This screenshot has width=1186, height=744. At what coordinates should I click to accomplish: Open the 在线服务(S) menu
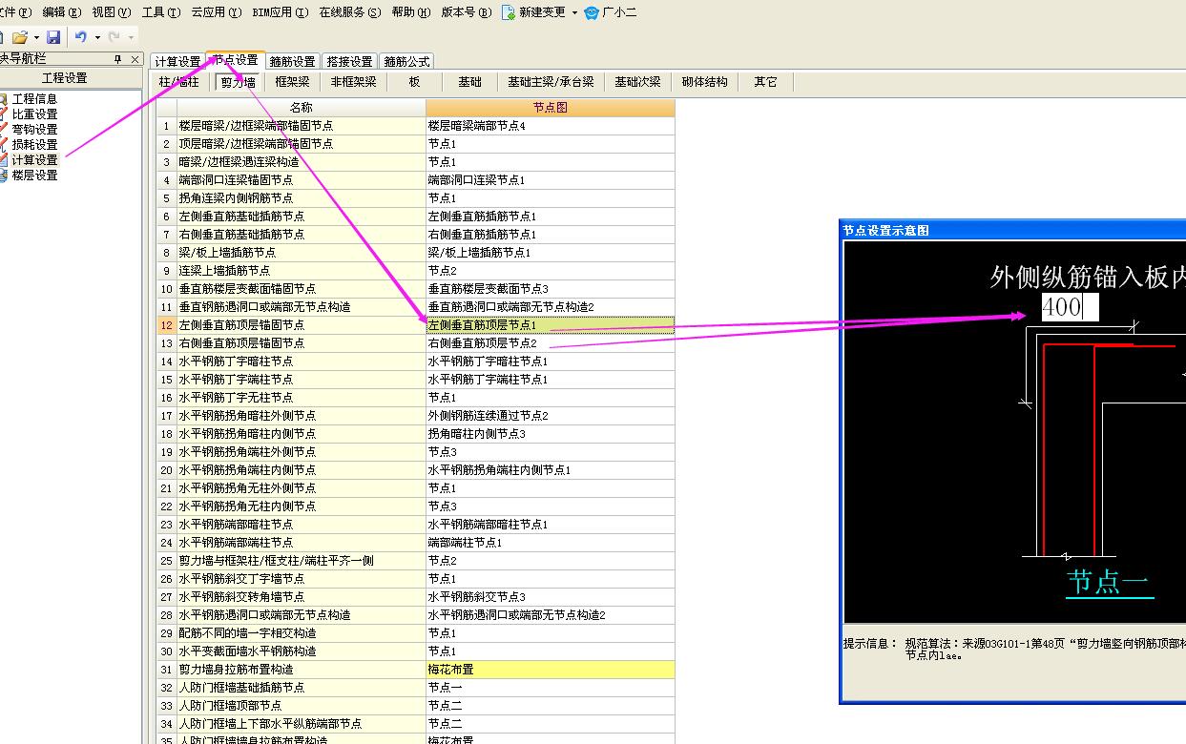tap(349, 12)
